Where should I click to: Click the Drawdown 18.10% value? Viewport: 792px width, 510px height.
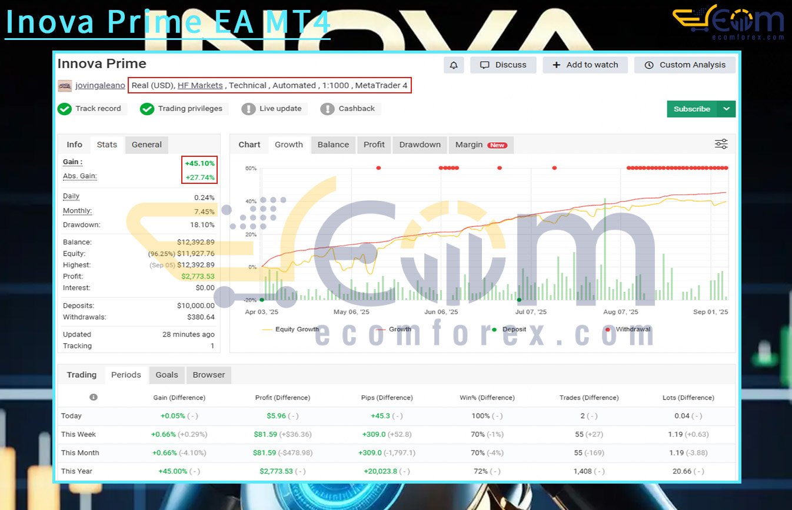pyautogui.click(x=202, y=225)
